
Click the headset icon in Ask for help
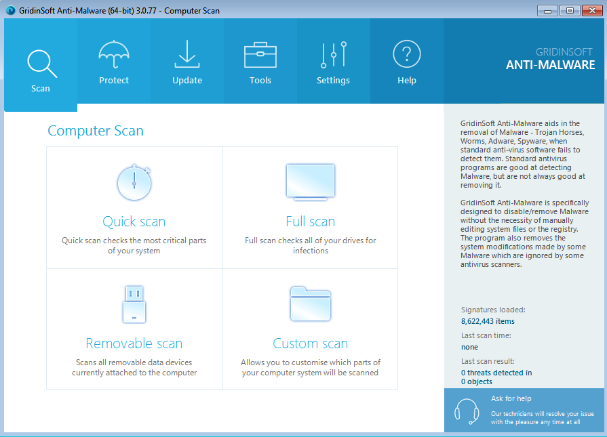tap(467, 410)
